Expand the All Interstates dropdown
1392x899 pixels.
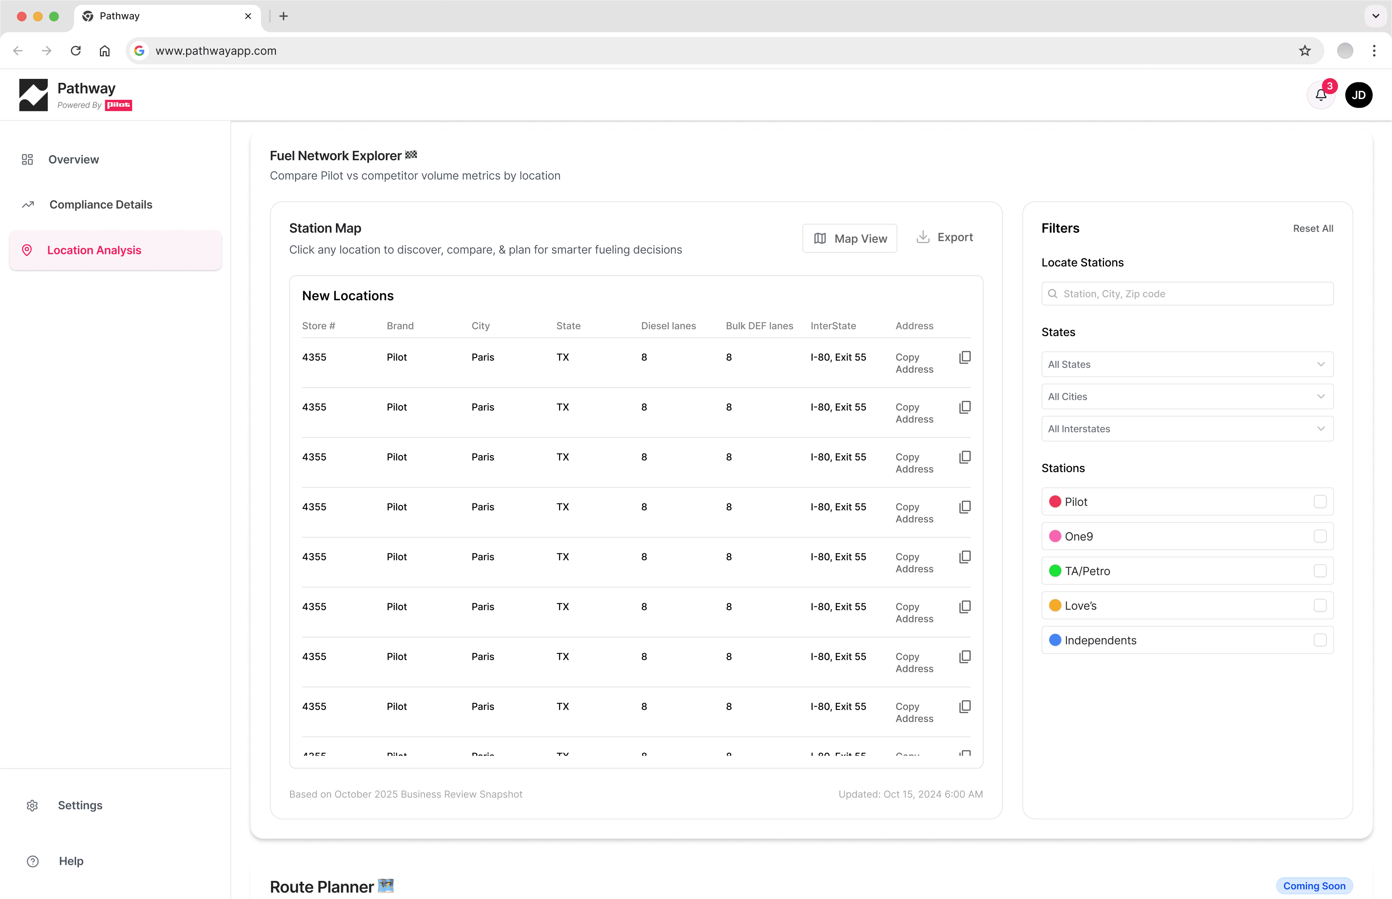point(1187,429)
